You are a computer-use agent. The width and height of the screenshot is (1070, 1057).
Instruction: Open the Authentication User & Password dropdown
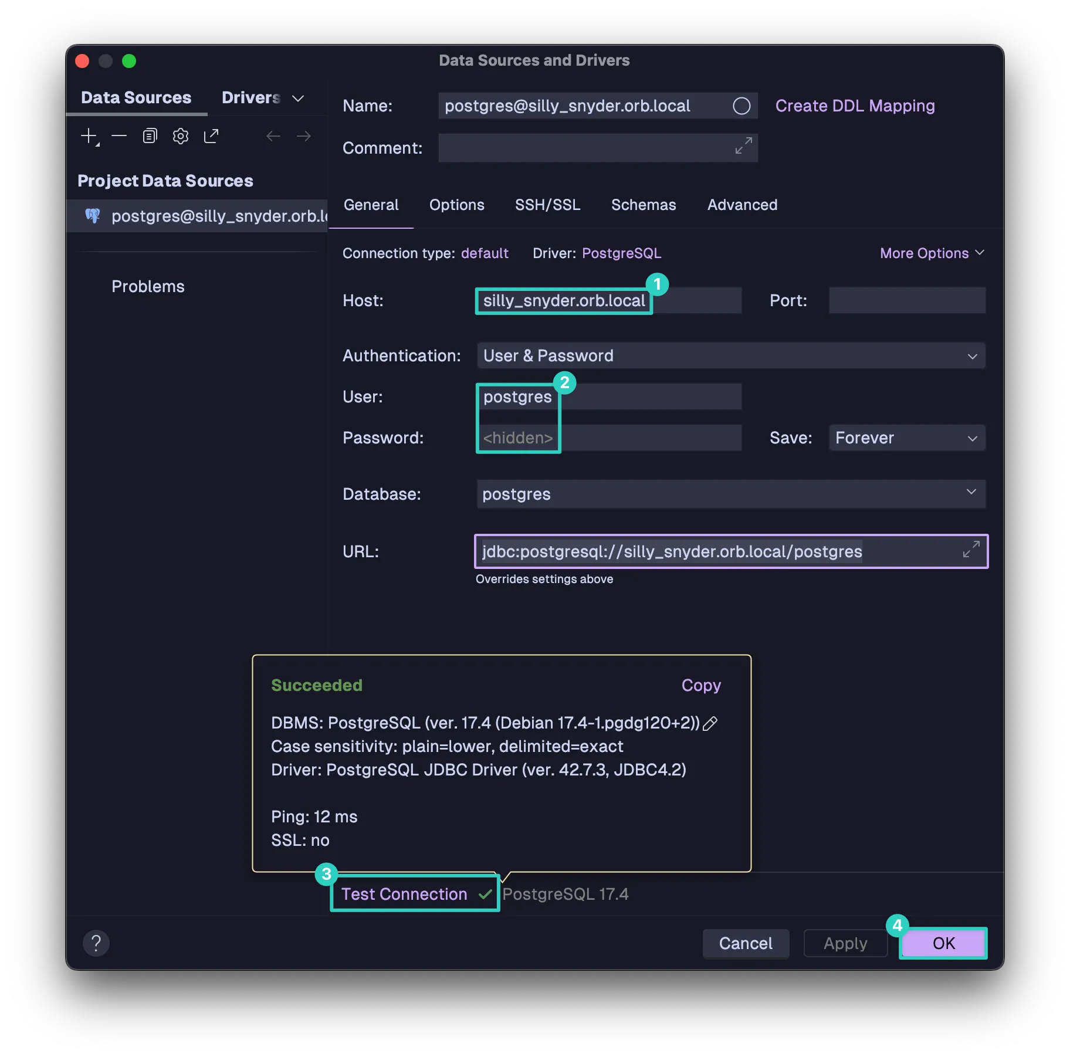coord(731,356)
